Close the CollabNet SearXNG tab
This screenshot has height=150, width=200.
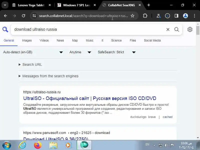(x=140, y=5)
